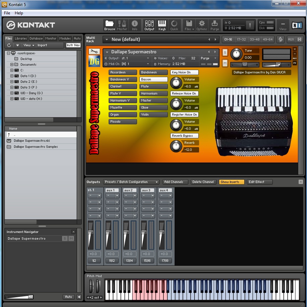The image size is (307, 307).
Task: Toggle Instr Nav button
Action: pos(73,45)
